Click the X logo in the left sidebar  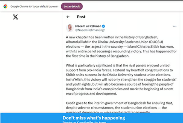tap(16, 17)
